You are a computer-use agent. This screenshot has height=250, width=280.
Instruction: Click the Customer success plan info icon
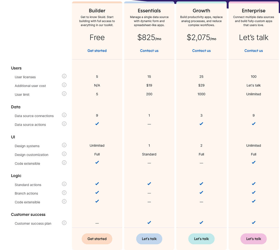[x=64, y=222]
